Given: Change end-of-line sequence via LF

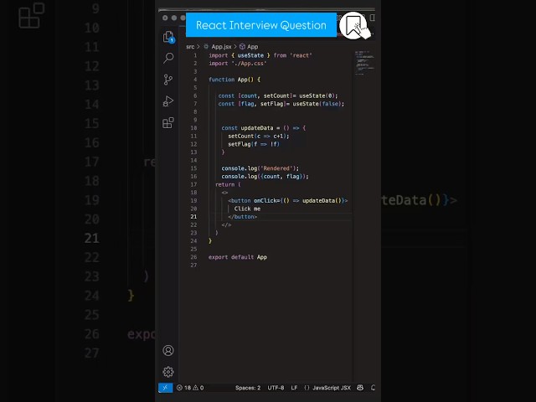Looking at the screenshot, I should point(294,388).
